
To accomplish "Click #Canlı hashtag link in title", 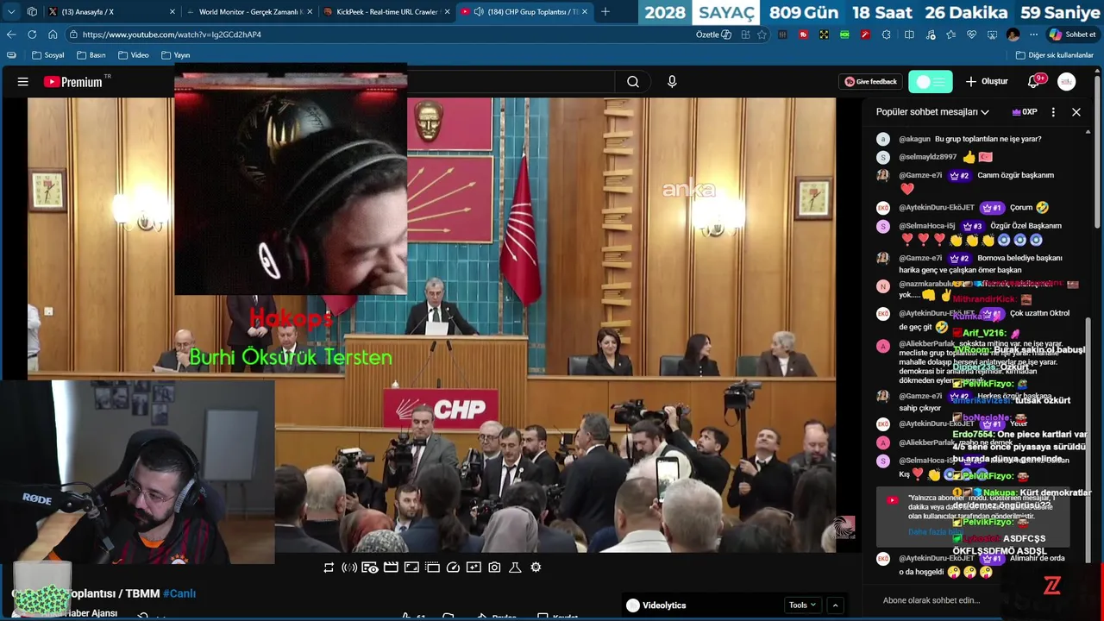I will coord(179,593).
